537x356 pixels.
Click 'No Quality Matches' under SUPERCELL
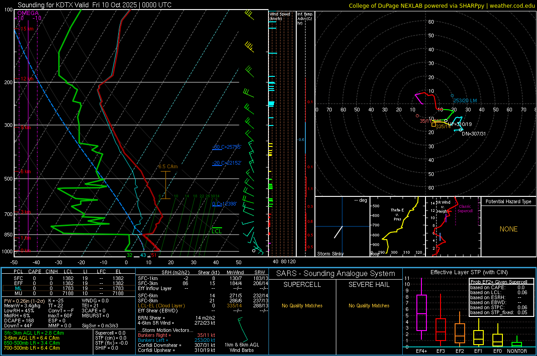click(302, 306)
